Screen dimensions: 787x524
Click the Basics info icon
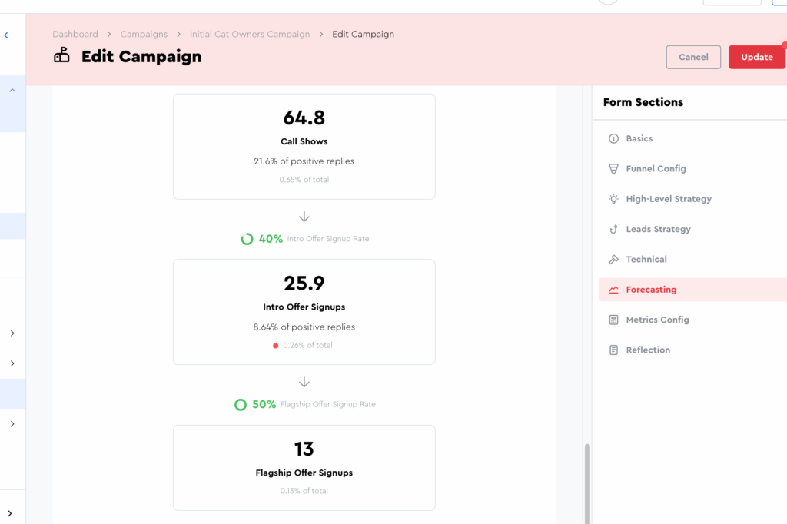[x=613, y=139]
